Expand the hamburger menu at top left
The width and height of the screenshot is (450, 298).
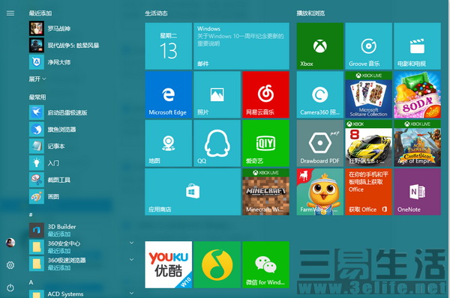[x=10, y=13]
